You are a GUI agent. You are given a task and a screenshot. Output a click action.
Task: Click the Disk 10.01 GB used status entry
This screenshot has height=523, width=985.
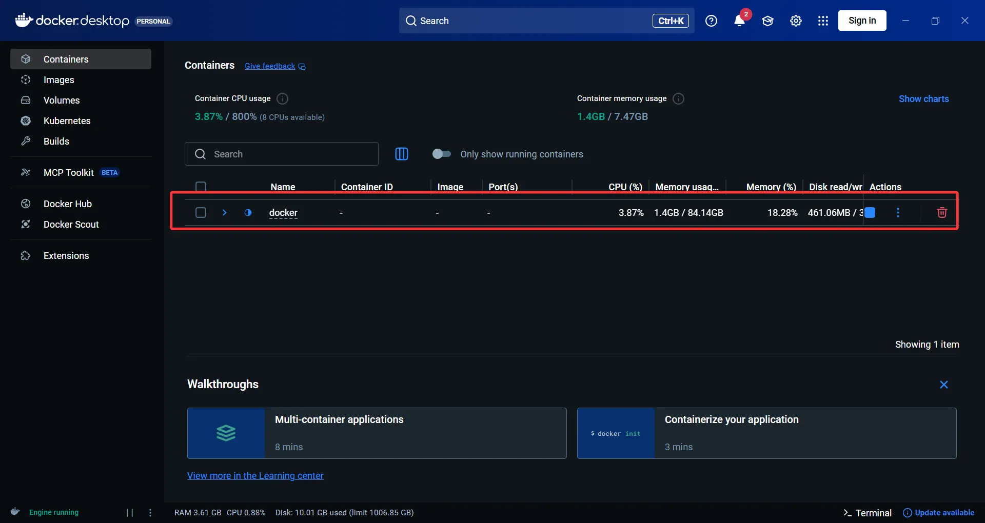coord(344,513)
